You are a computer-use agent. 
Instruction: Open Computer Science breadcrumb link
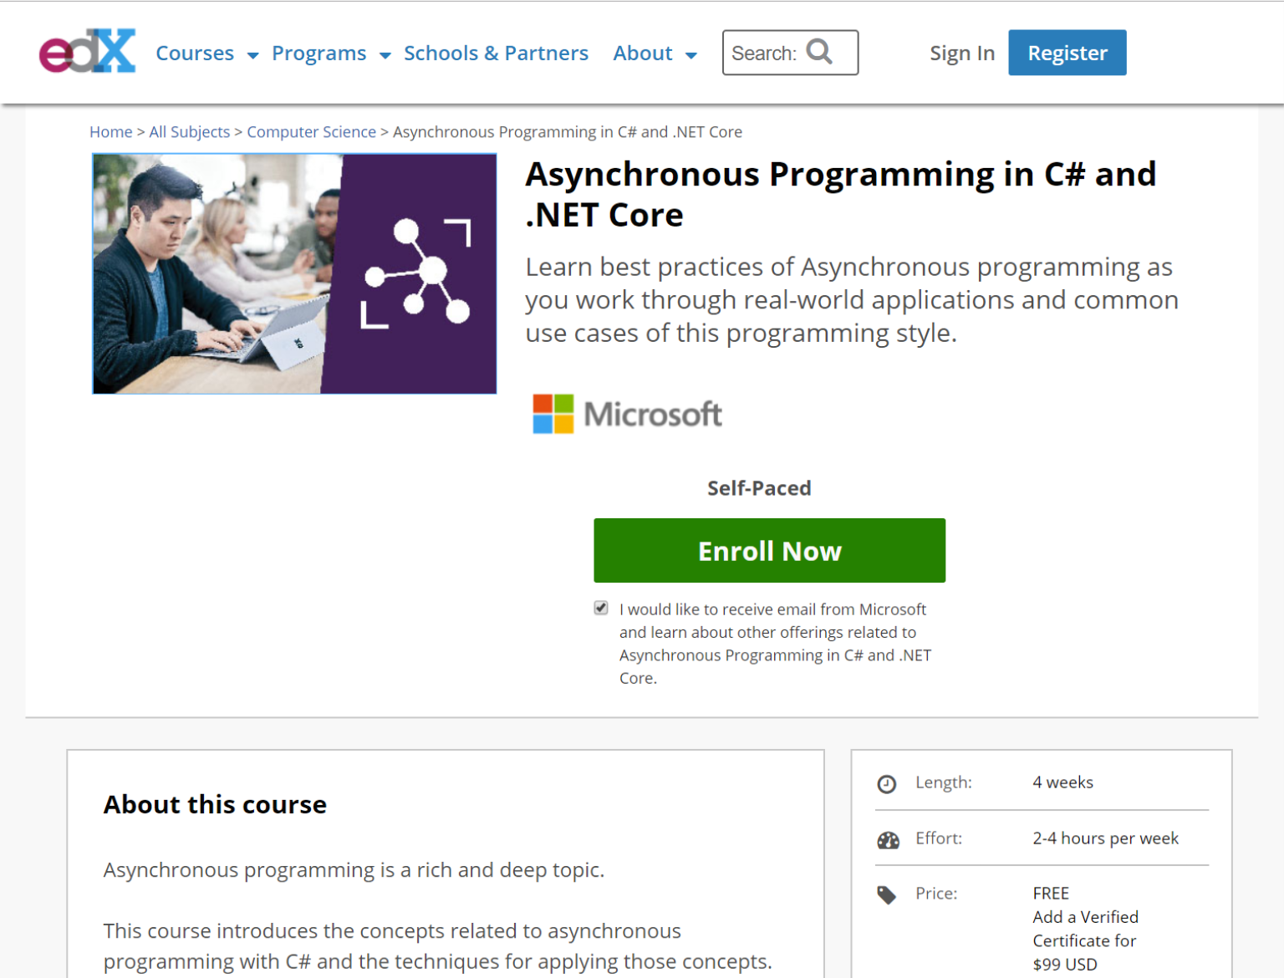click(x=311, y=132)
